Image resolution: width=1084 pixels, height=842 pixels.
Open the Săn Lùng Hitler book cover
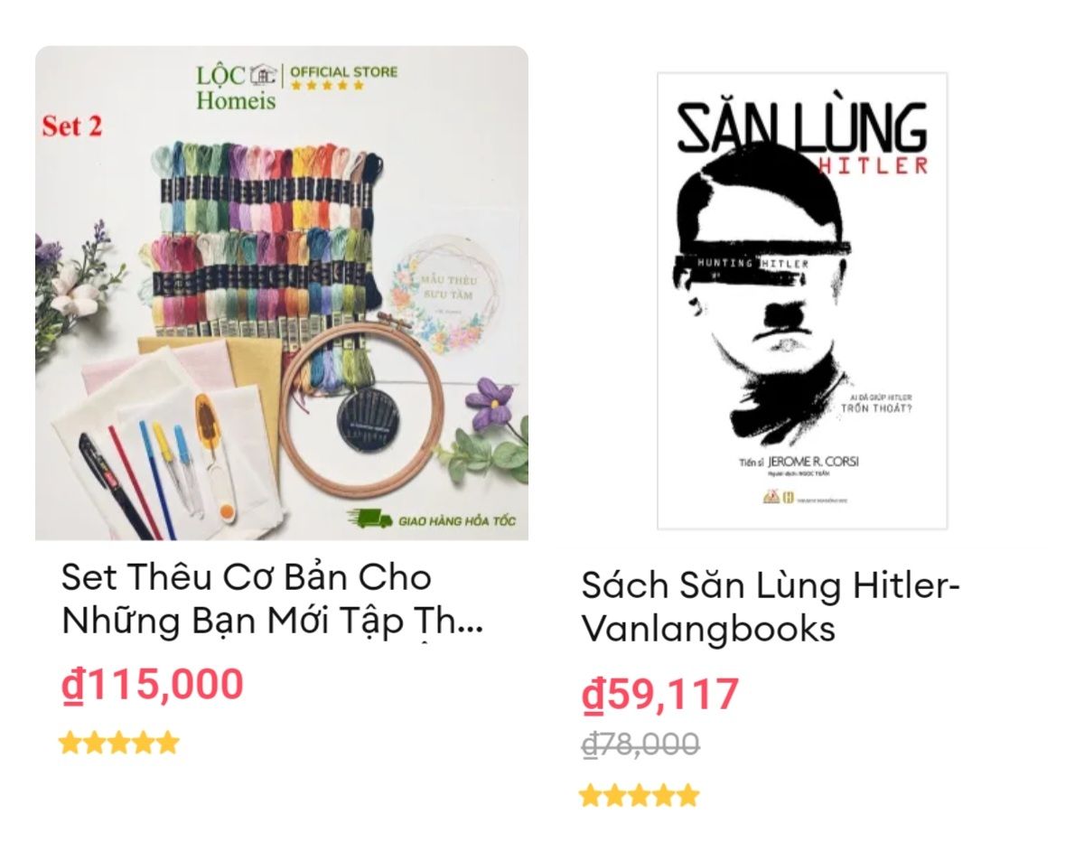pos(802,301)
